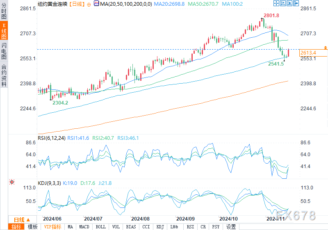Image resolution: width=328 pixels, height=230 pixels.
Task: Toggle the BOLL indicator
Action: [100, 227]
